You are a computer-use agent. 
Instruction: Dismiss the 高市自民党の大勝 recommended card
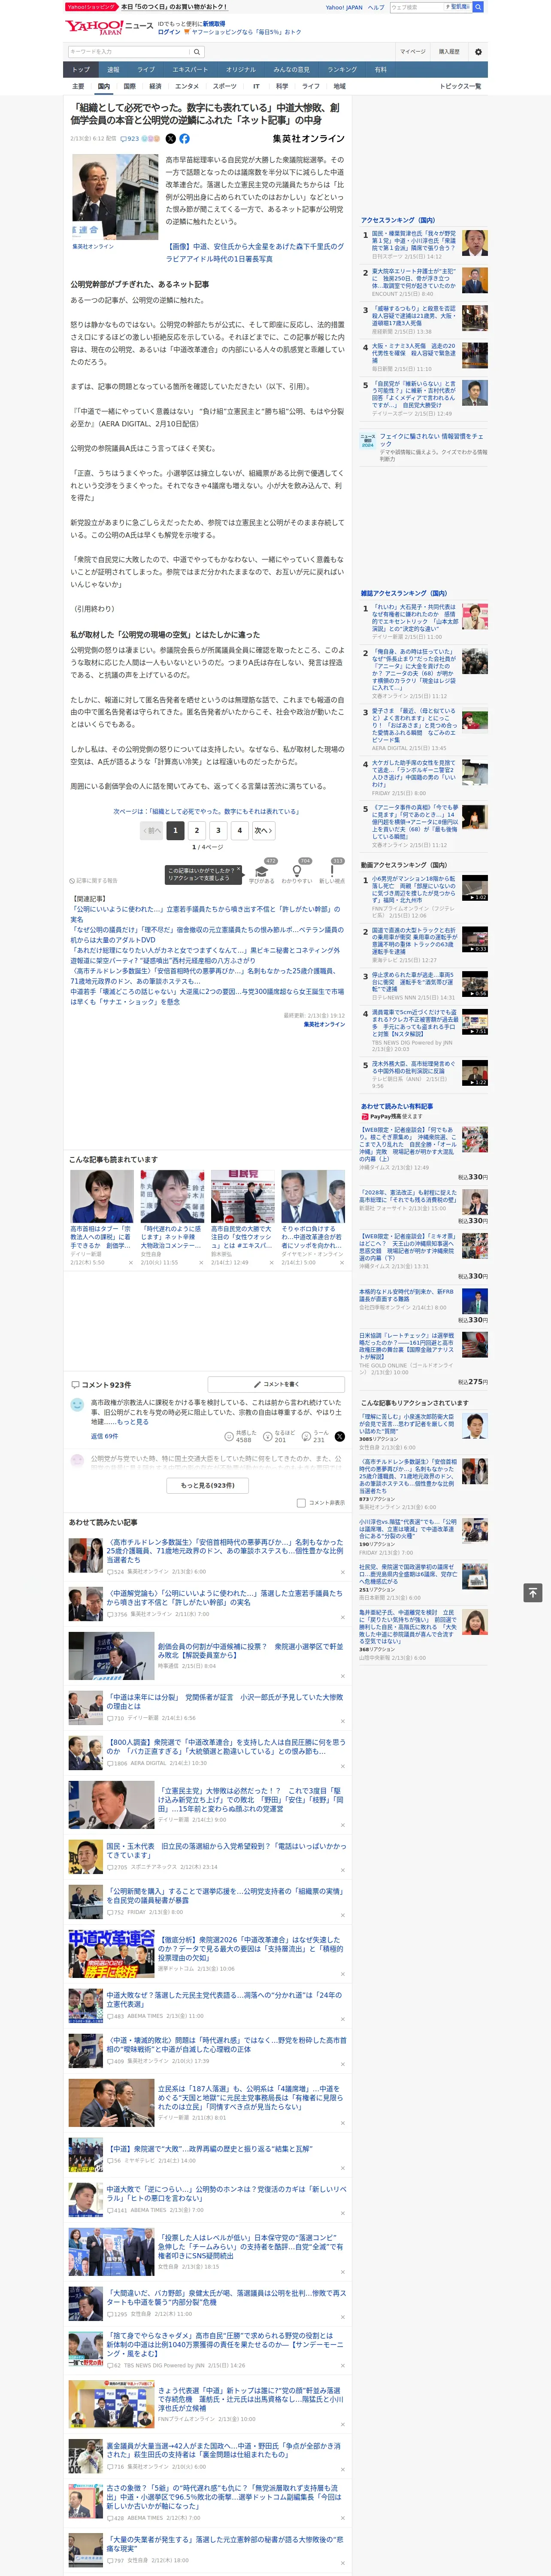(x=271, y=1263)
